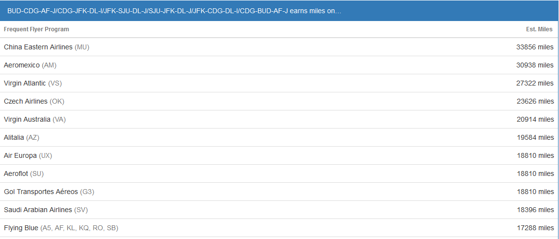559x239 pixels.
Task: Click the Est. Miles column header
Action: click(539, 29)
